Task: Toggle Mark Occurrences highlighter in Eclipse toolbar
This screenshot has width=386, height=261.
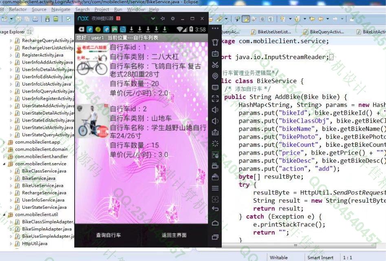Action: click(x=246, y=19)
